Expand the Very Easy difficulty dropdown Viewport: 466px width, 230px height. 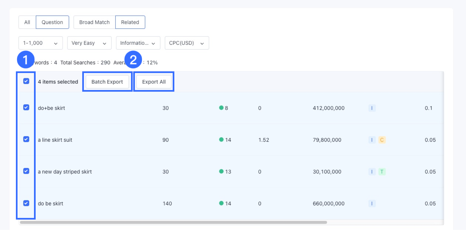coord(89,43)
